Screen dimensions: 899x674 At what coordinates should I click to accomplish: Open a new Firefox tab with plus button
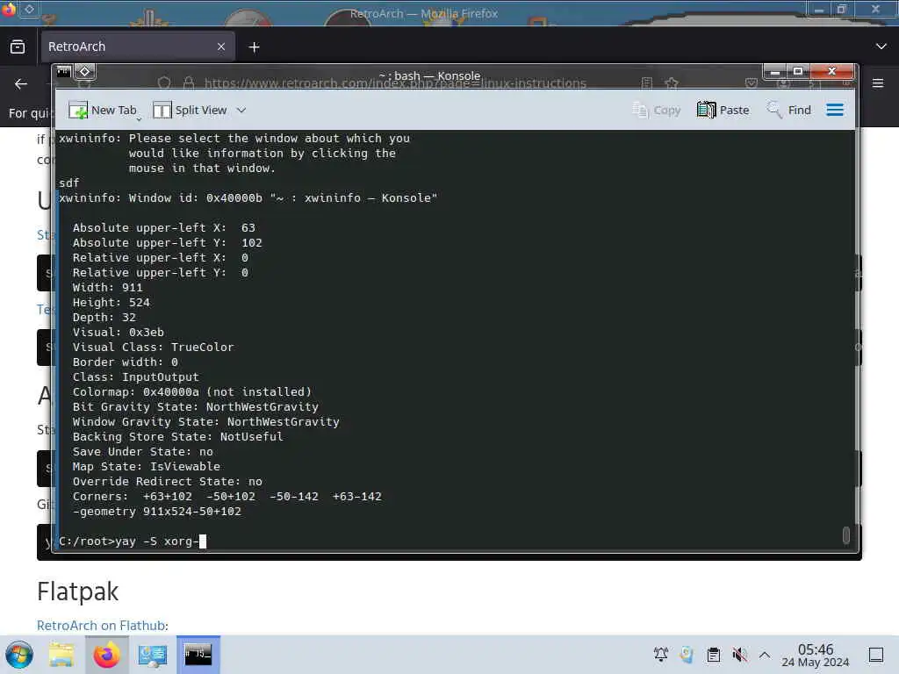coord(254,47)
